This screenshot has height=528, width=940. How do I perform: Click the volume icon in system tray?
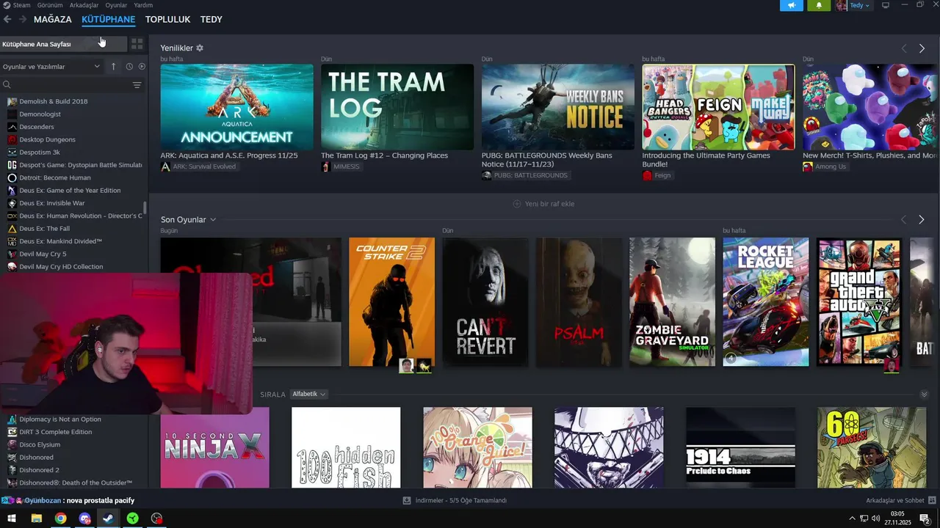(875, 518)
